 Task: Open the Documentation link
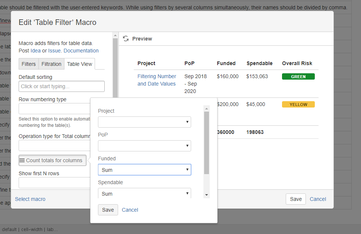pos(81,51)
